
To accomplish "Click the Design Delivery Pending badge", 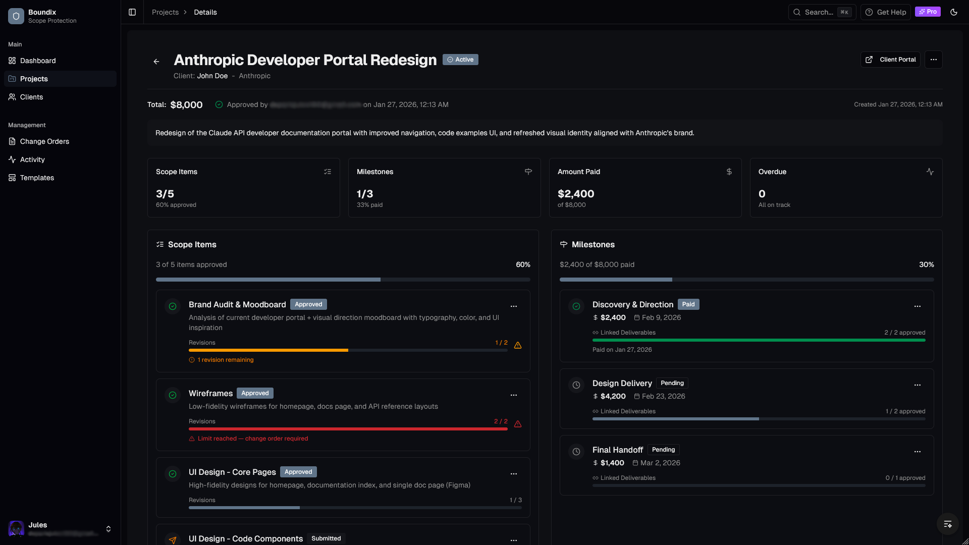I will click(x=672, y=383).
